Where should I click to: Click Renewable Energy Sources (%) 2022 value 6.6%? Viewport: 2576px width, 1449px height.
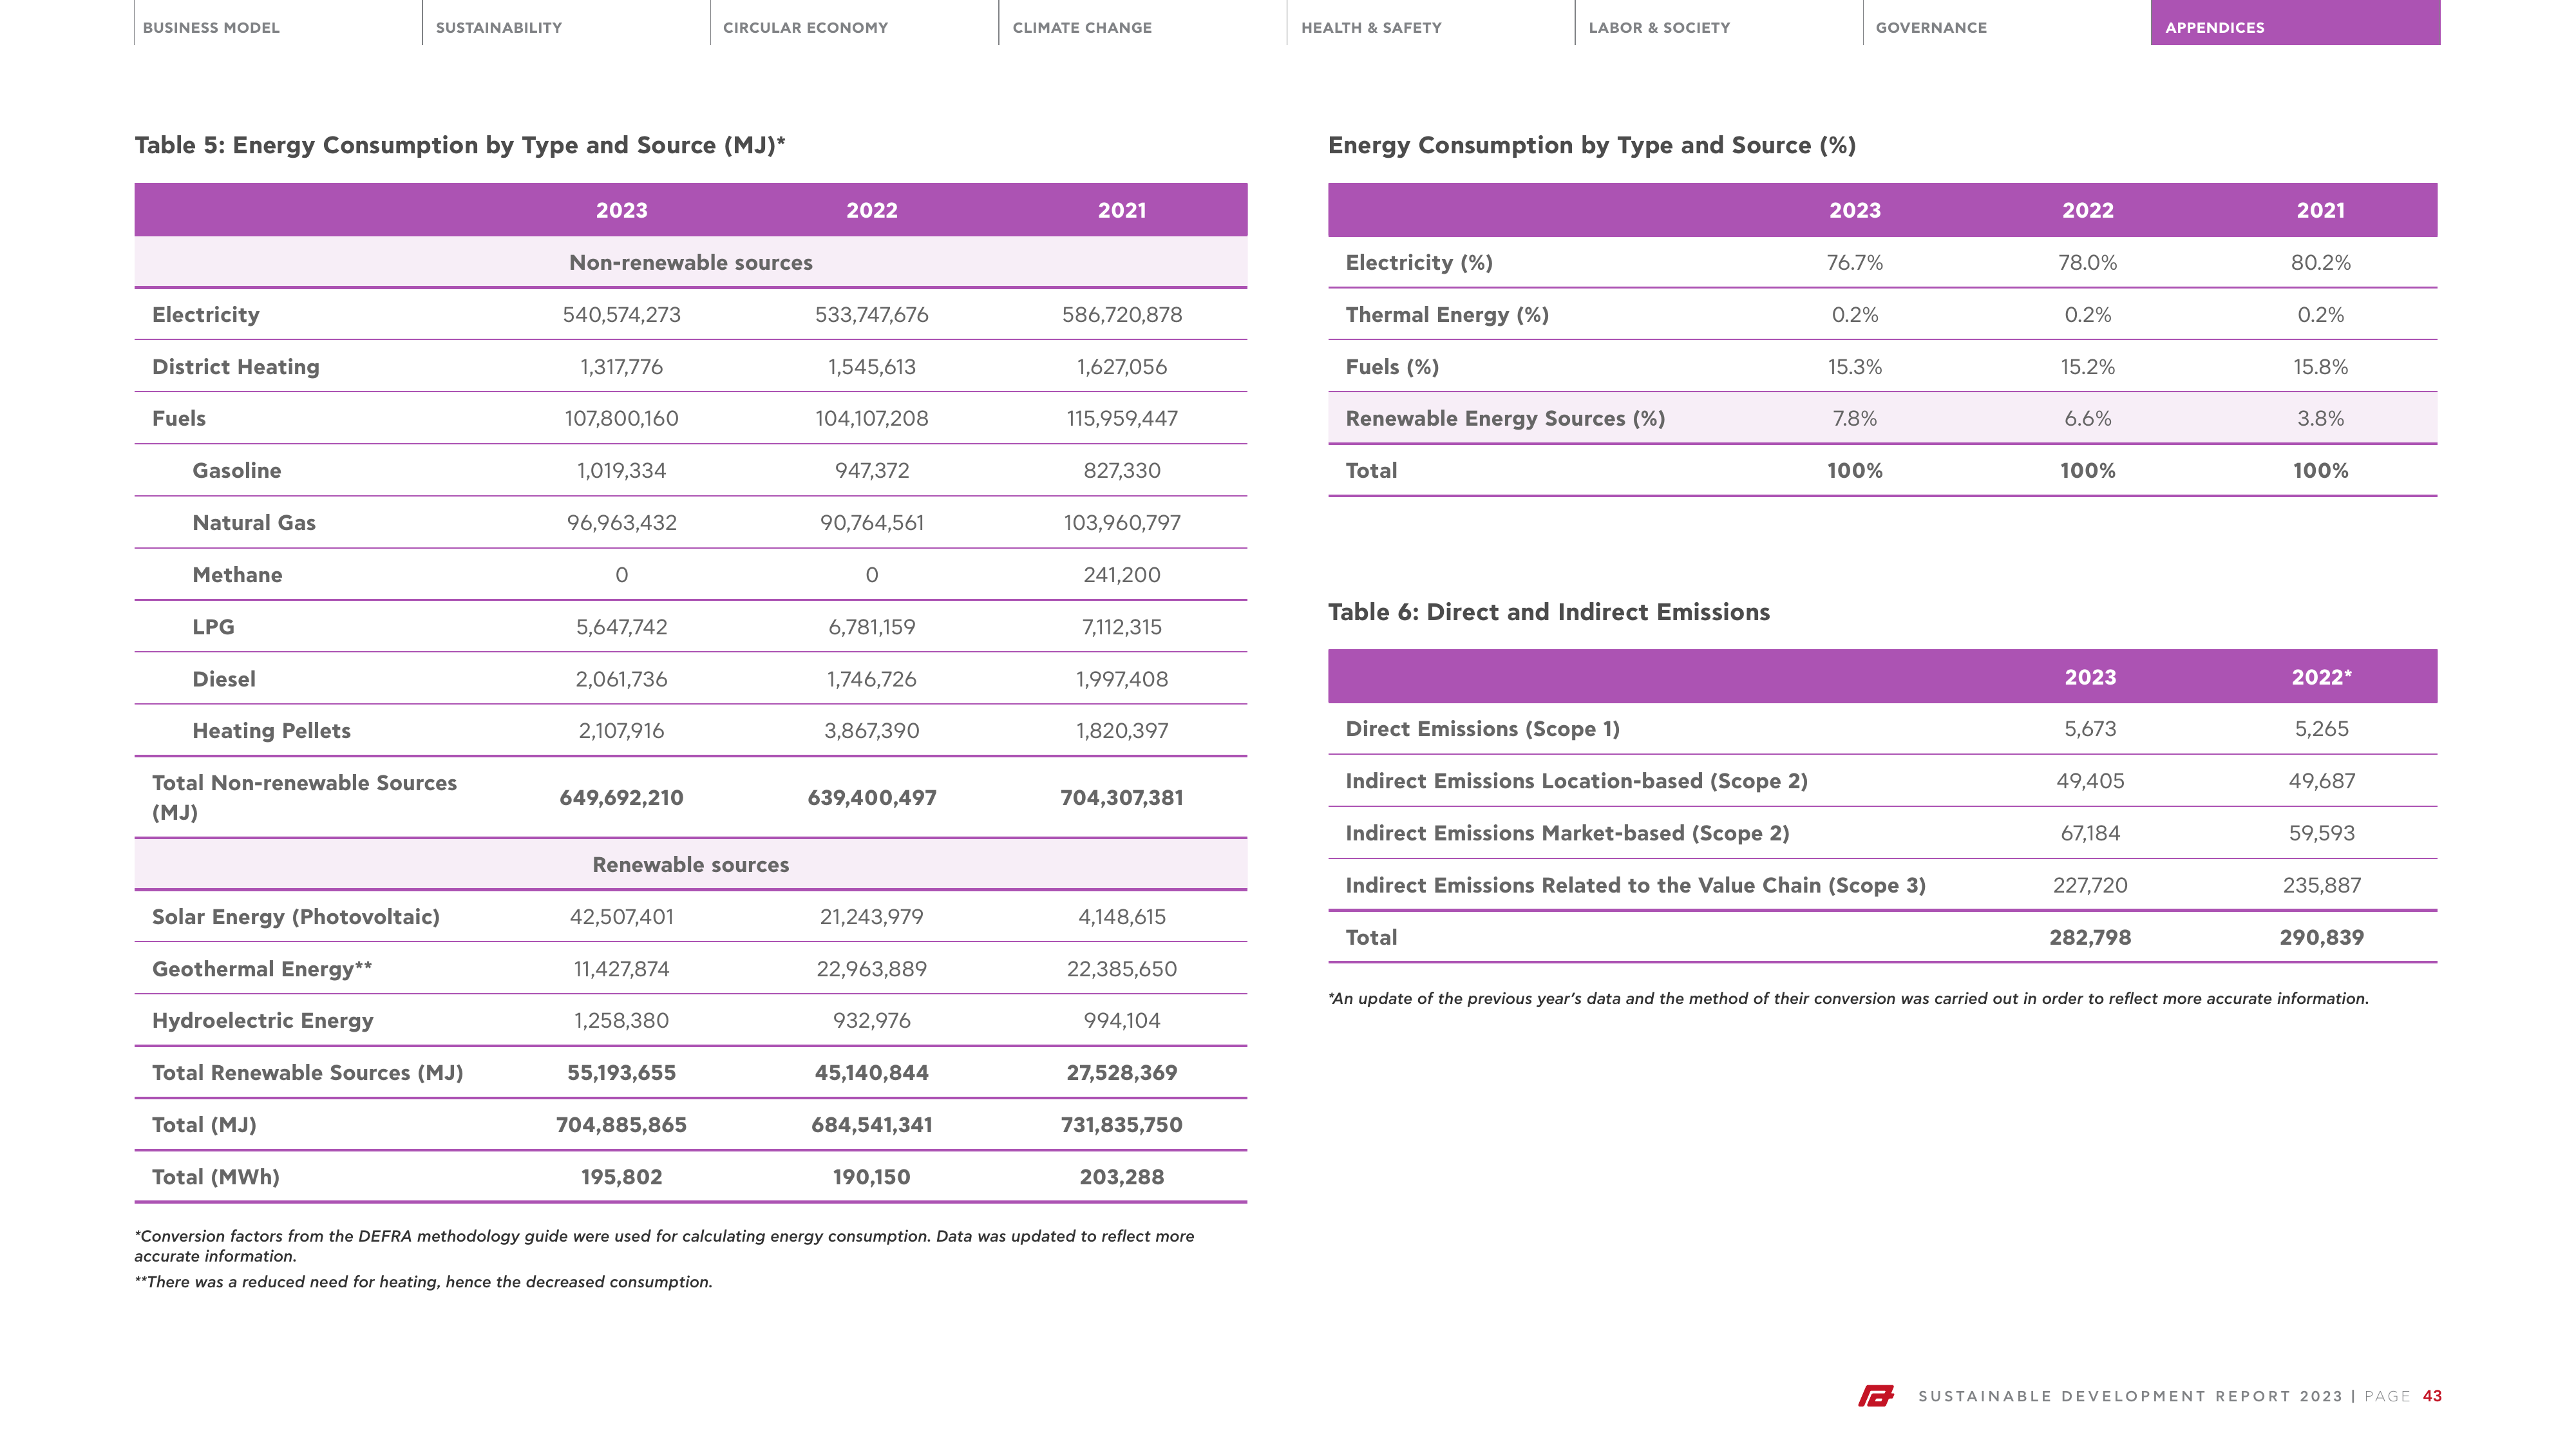2087,419
